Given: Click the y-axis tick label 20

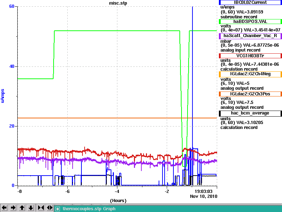Looking at the screenshot, I should coord(12,126).
